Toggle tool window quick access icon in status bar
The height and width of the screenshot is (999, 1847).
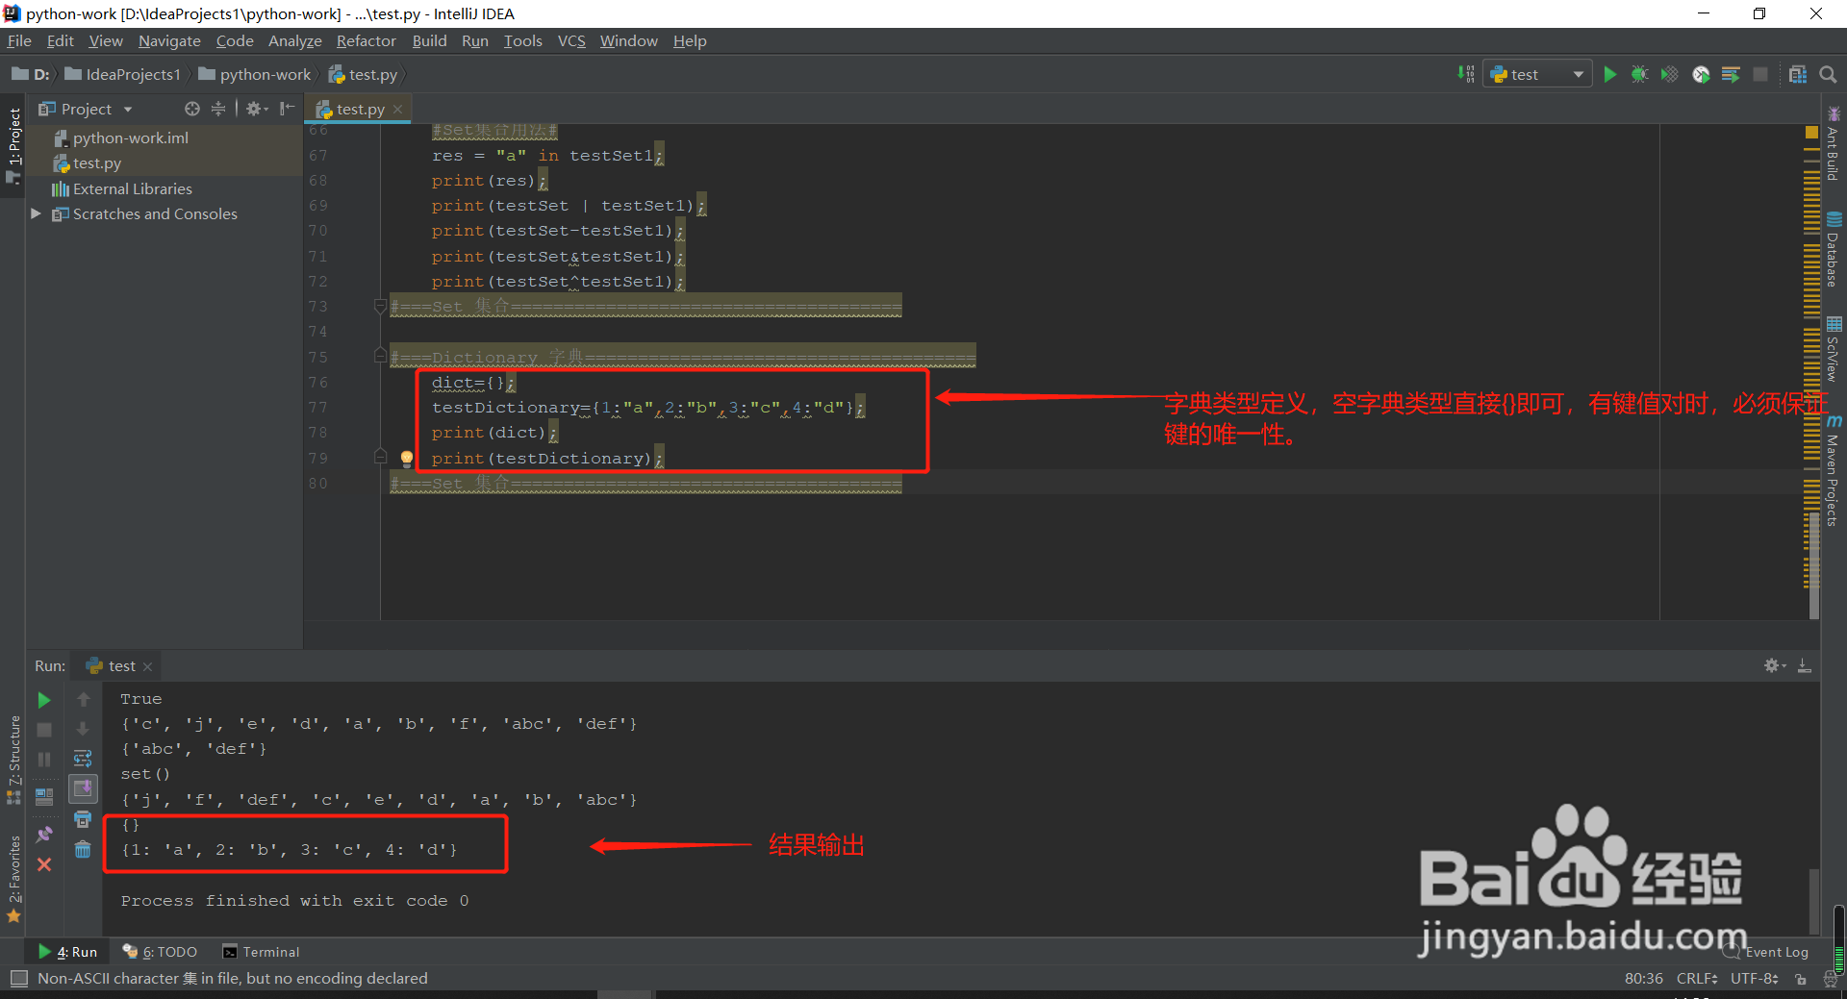(x=18, y=978)
